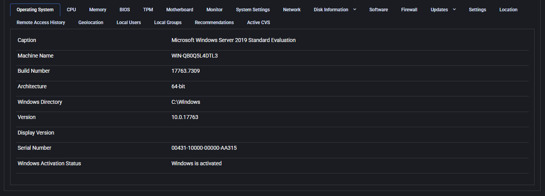Switch to the Network tab
The width and height of the screenshot is (545, 196).
pyautogui.click(x=292, y=10)
